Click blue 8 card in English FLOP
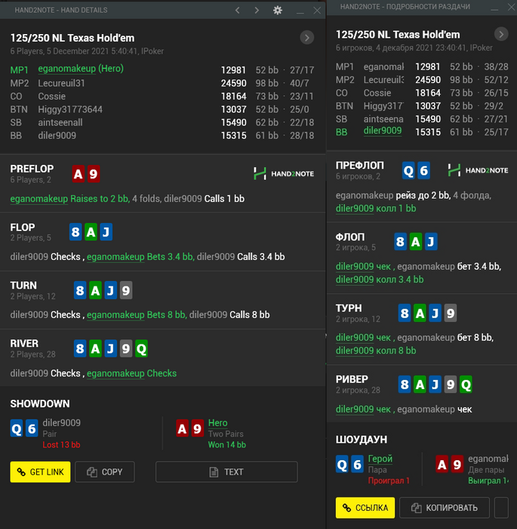 (75, 232)
